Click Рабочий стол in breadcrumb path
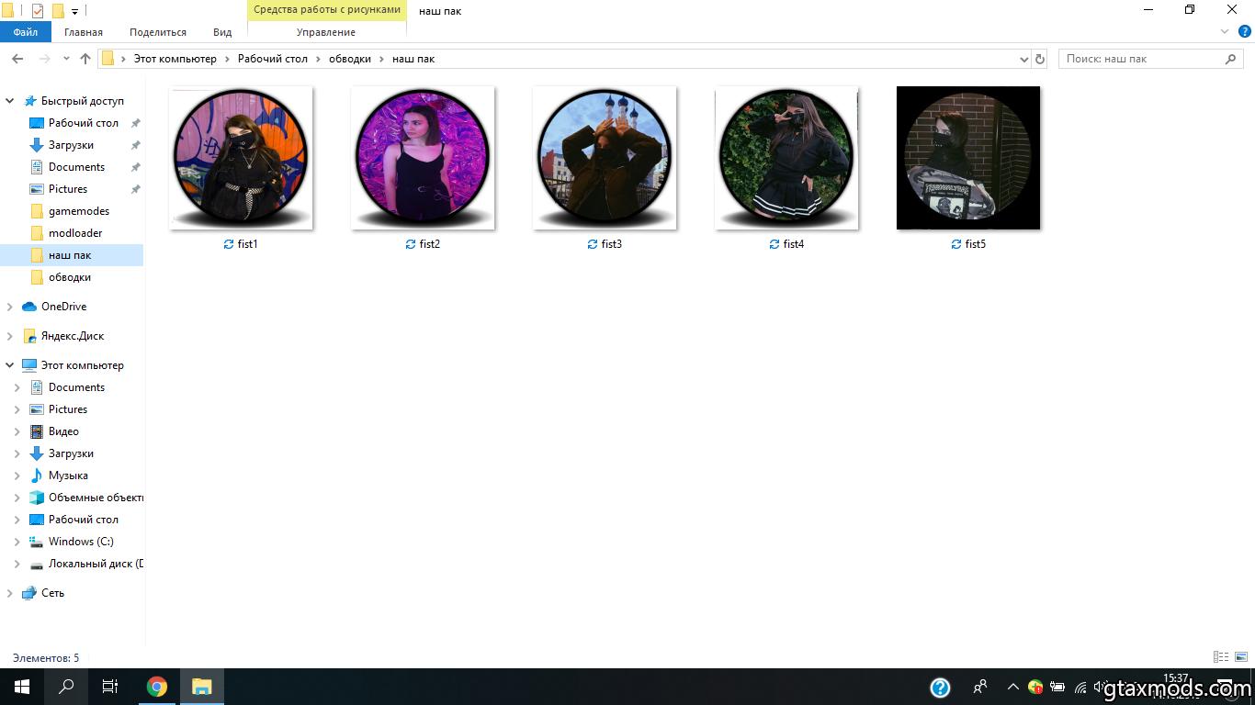 coord(272,59)
